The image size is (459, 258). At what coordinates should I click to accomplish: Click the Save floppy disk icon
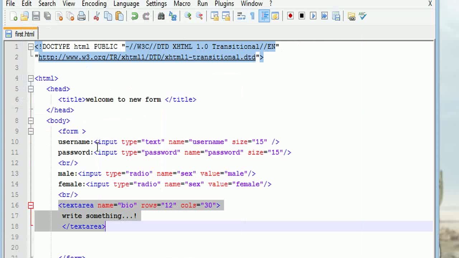36,16
